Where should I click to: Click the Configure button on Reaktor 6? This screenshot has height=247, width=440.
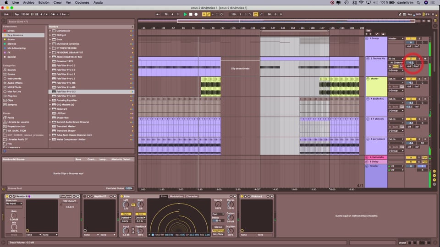point(66,196)
